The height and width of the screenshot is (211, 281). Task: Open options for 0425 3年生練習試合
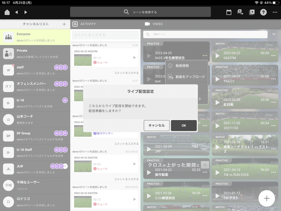coord(205,56)
